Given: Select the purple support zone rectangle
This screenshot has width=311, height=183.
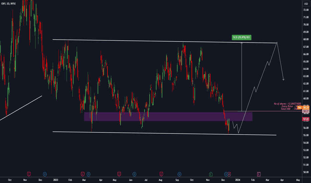Looking at the screenshot, I should (168, 116).
